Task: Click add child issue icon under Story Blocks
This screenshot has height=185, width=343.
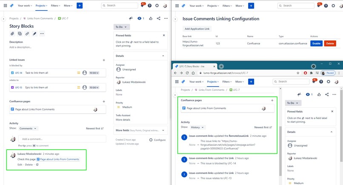Action: (20, 34)
